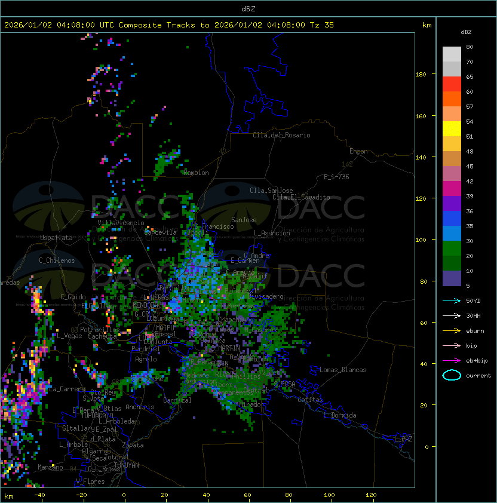497x503 pixels.
Task: Click the Clla.SanJose map label
Action: tap(271, 191)
